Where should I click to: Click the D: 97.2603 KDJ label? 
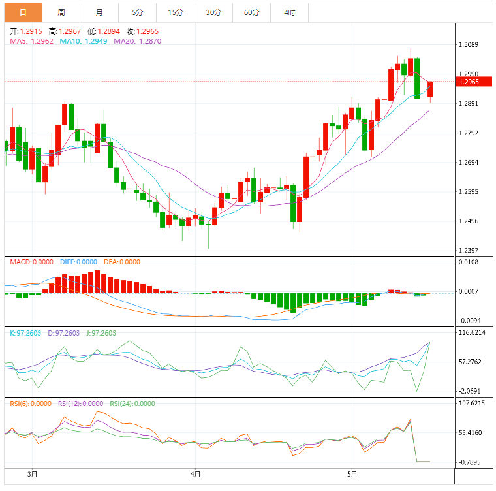pos(63,333)
